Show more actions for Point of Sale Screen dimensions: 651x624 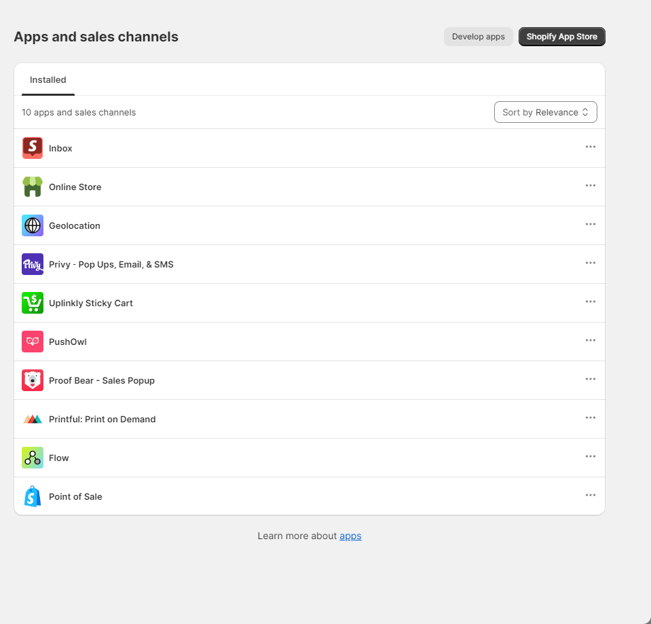[x=590, y=495]
